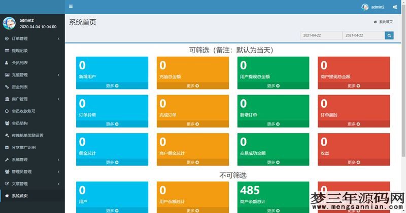
Task: Focus the end date field
Action: click(x=363, y=35)
